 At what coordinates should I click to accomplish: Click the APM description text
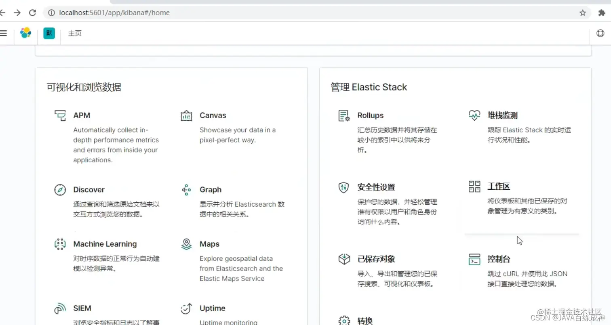tap(116, 145)
